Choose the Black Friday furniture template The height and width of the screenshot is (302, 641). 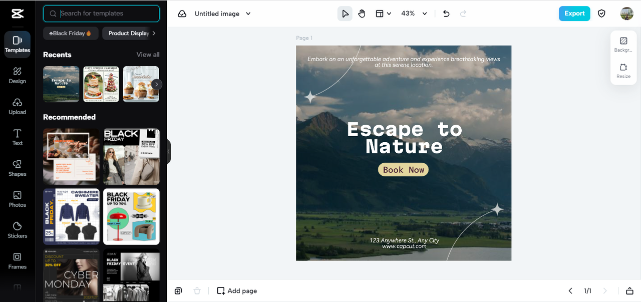[131, 216]
